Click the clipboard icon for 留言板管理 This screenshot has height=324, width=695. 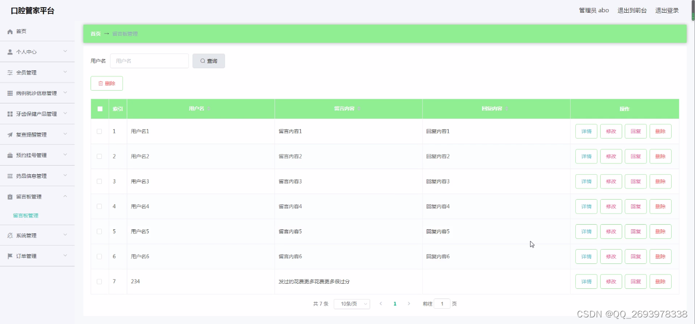(10, 197)
